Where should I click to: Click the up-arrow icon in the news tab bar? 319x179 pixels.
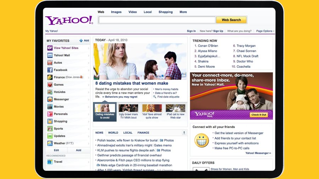[184, 133]
